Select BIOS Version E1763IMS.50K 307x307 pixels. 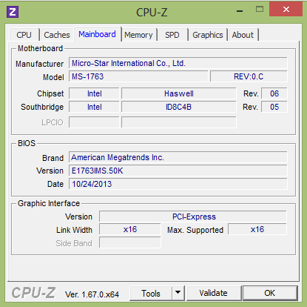point(178,171)
